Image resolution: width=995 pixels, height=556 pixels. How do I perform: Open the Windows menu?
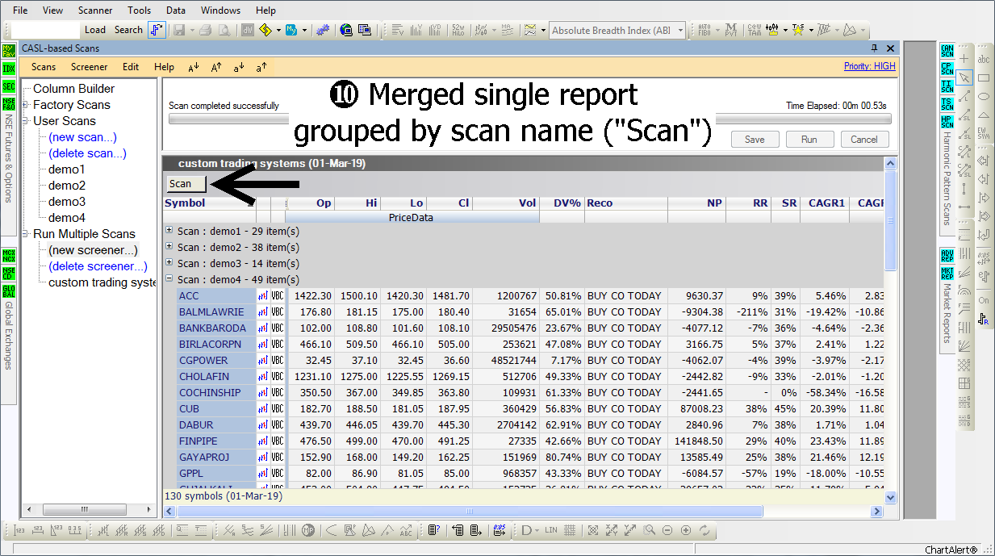(x=220, y=10)
